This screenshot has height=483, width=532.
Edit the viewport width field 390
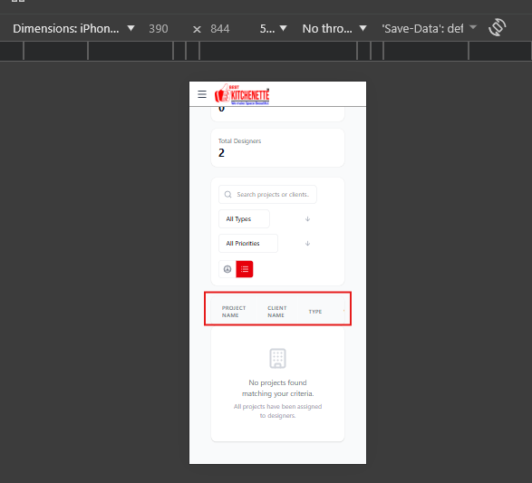coord(159,29)
